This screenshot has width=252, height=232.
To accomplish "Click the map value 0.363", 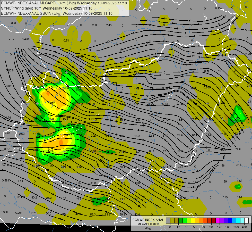I will [x=12, y=23].
